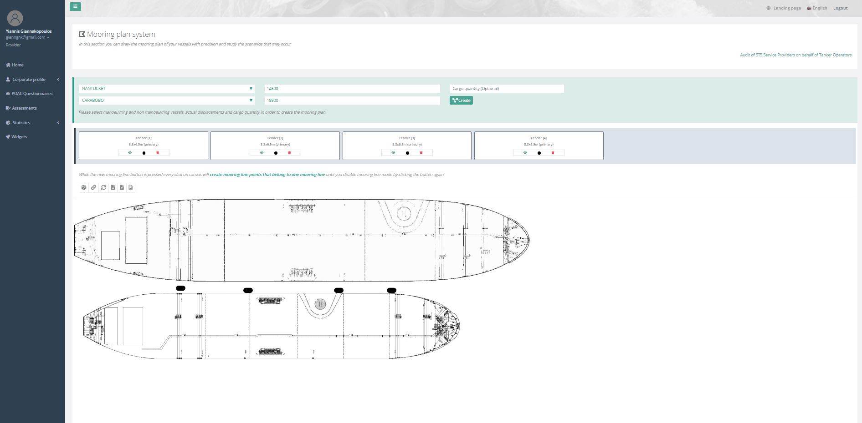Toggle visibility of Fender [3]
Image resolution: width=862 pixels, height=423 pixels.
tap(393, 153)
